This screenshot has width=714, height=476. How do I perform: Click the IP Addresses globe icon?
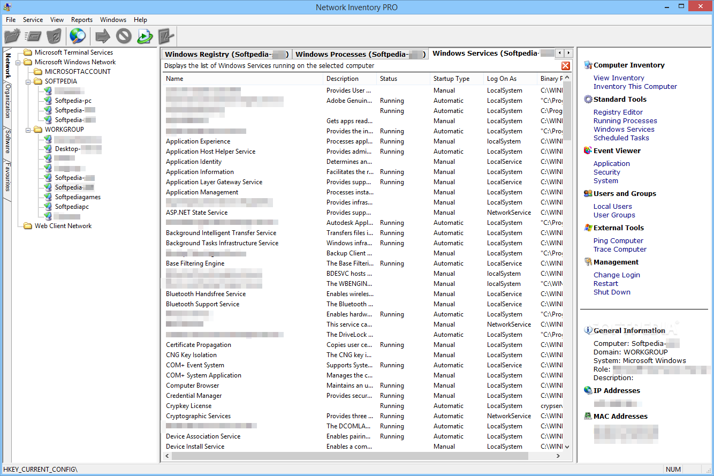pos(588,390)
